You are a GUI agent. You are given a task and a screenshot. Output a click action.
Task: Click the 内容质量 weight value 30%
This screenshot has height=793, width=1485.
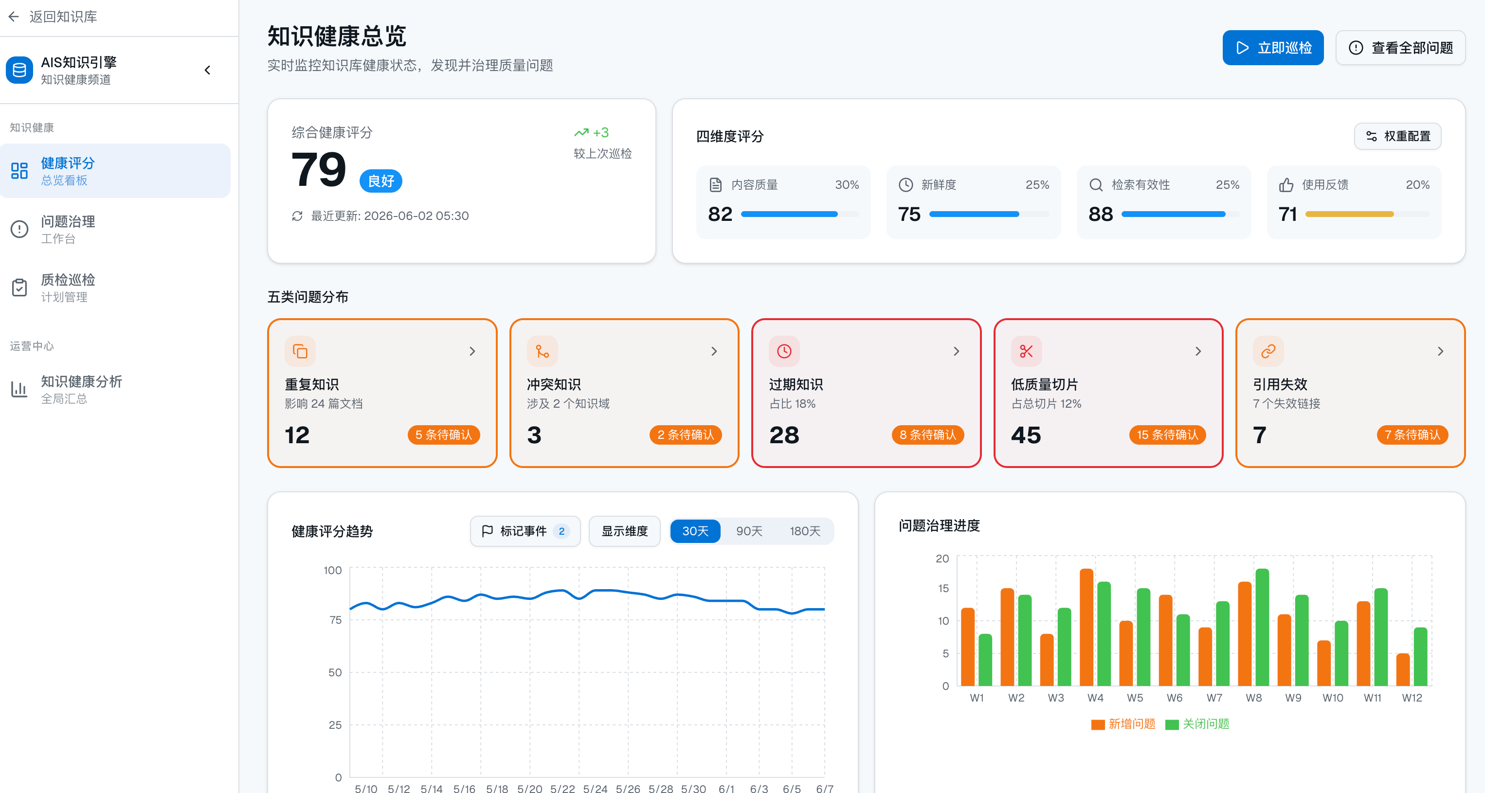coord(847,185)
